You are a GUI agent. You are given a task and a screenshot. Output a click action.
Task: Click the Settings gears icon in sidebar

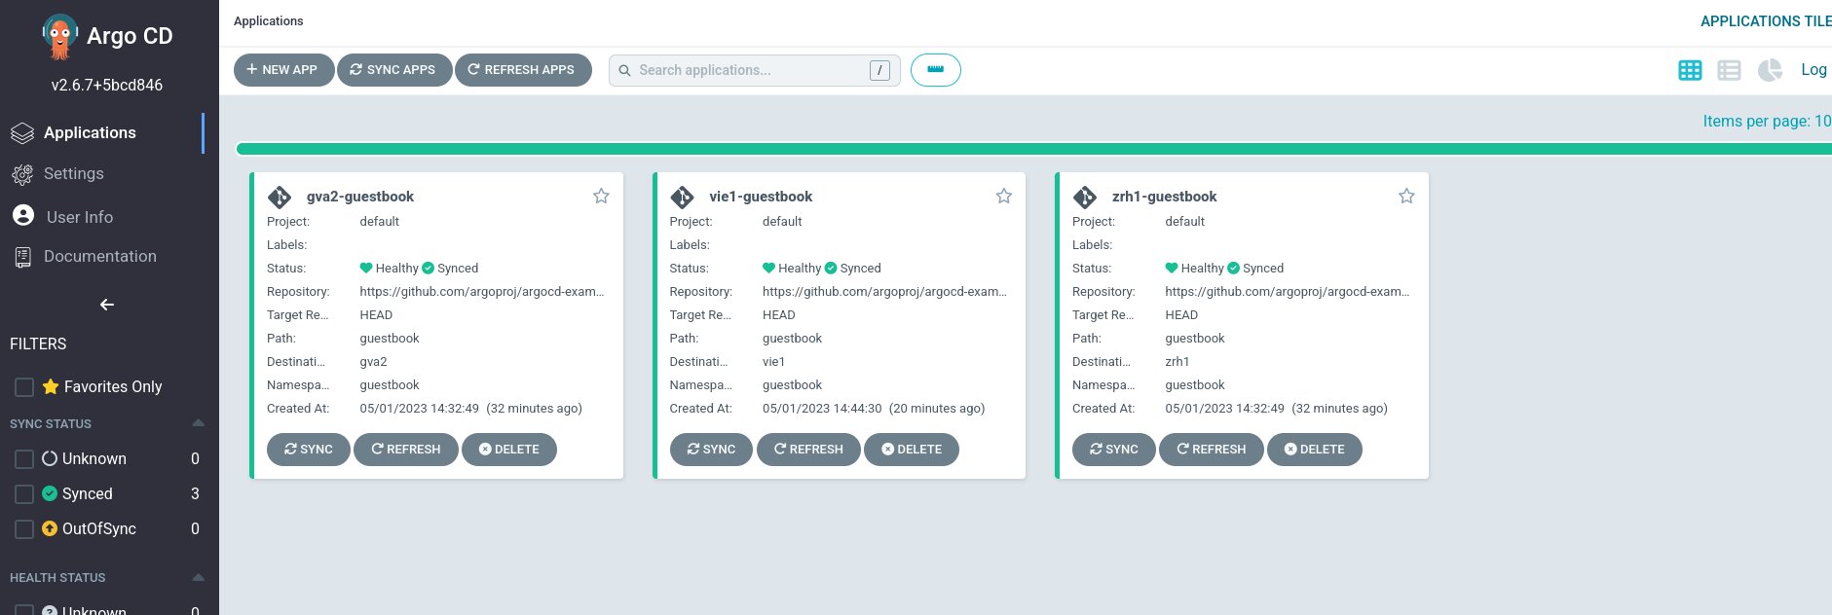pyautogui.click(x=22, y=174)
